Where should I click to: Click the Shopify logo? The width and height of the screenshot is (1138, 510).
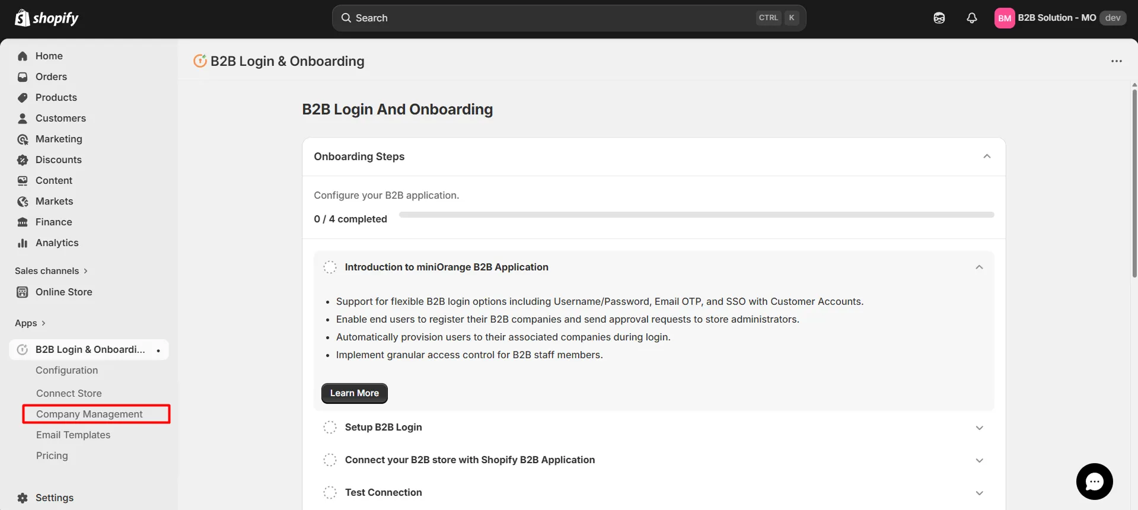(46, 18)
